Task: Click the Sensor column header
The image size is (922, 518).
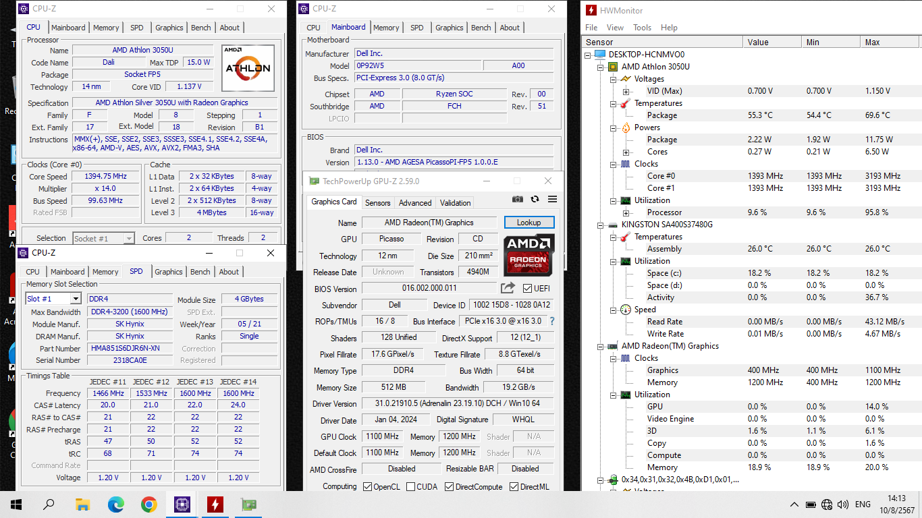Action: (662, 42)
